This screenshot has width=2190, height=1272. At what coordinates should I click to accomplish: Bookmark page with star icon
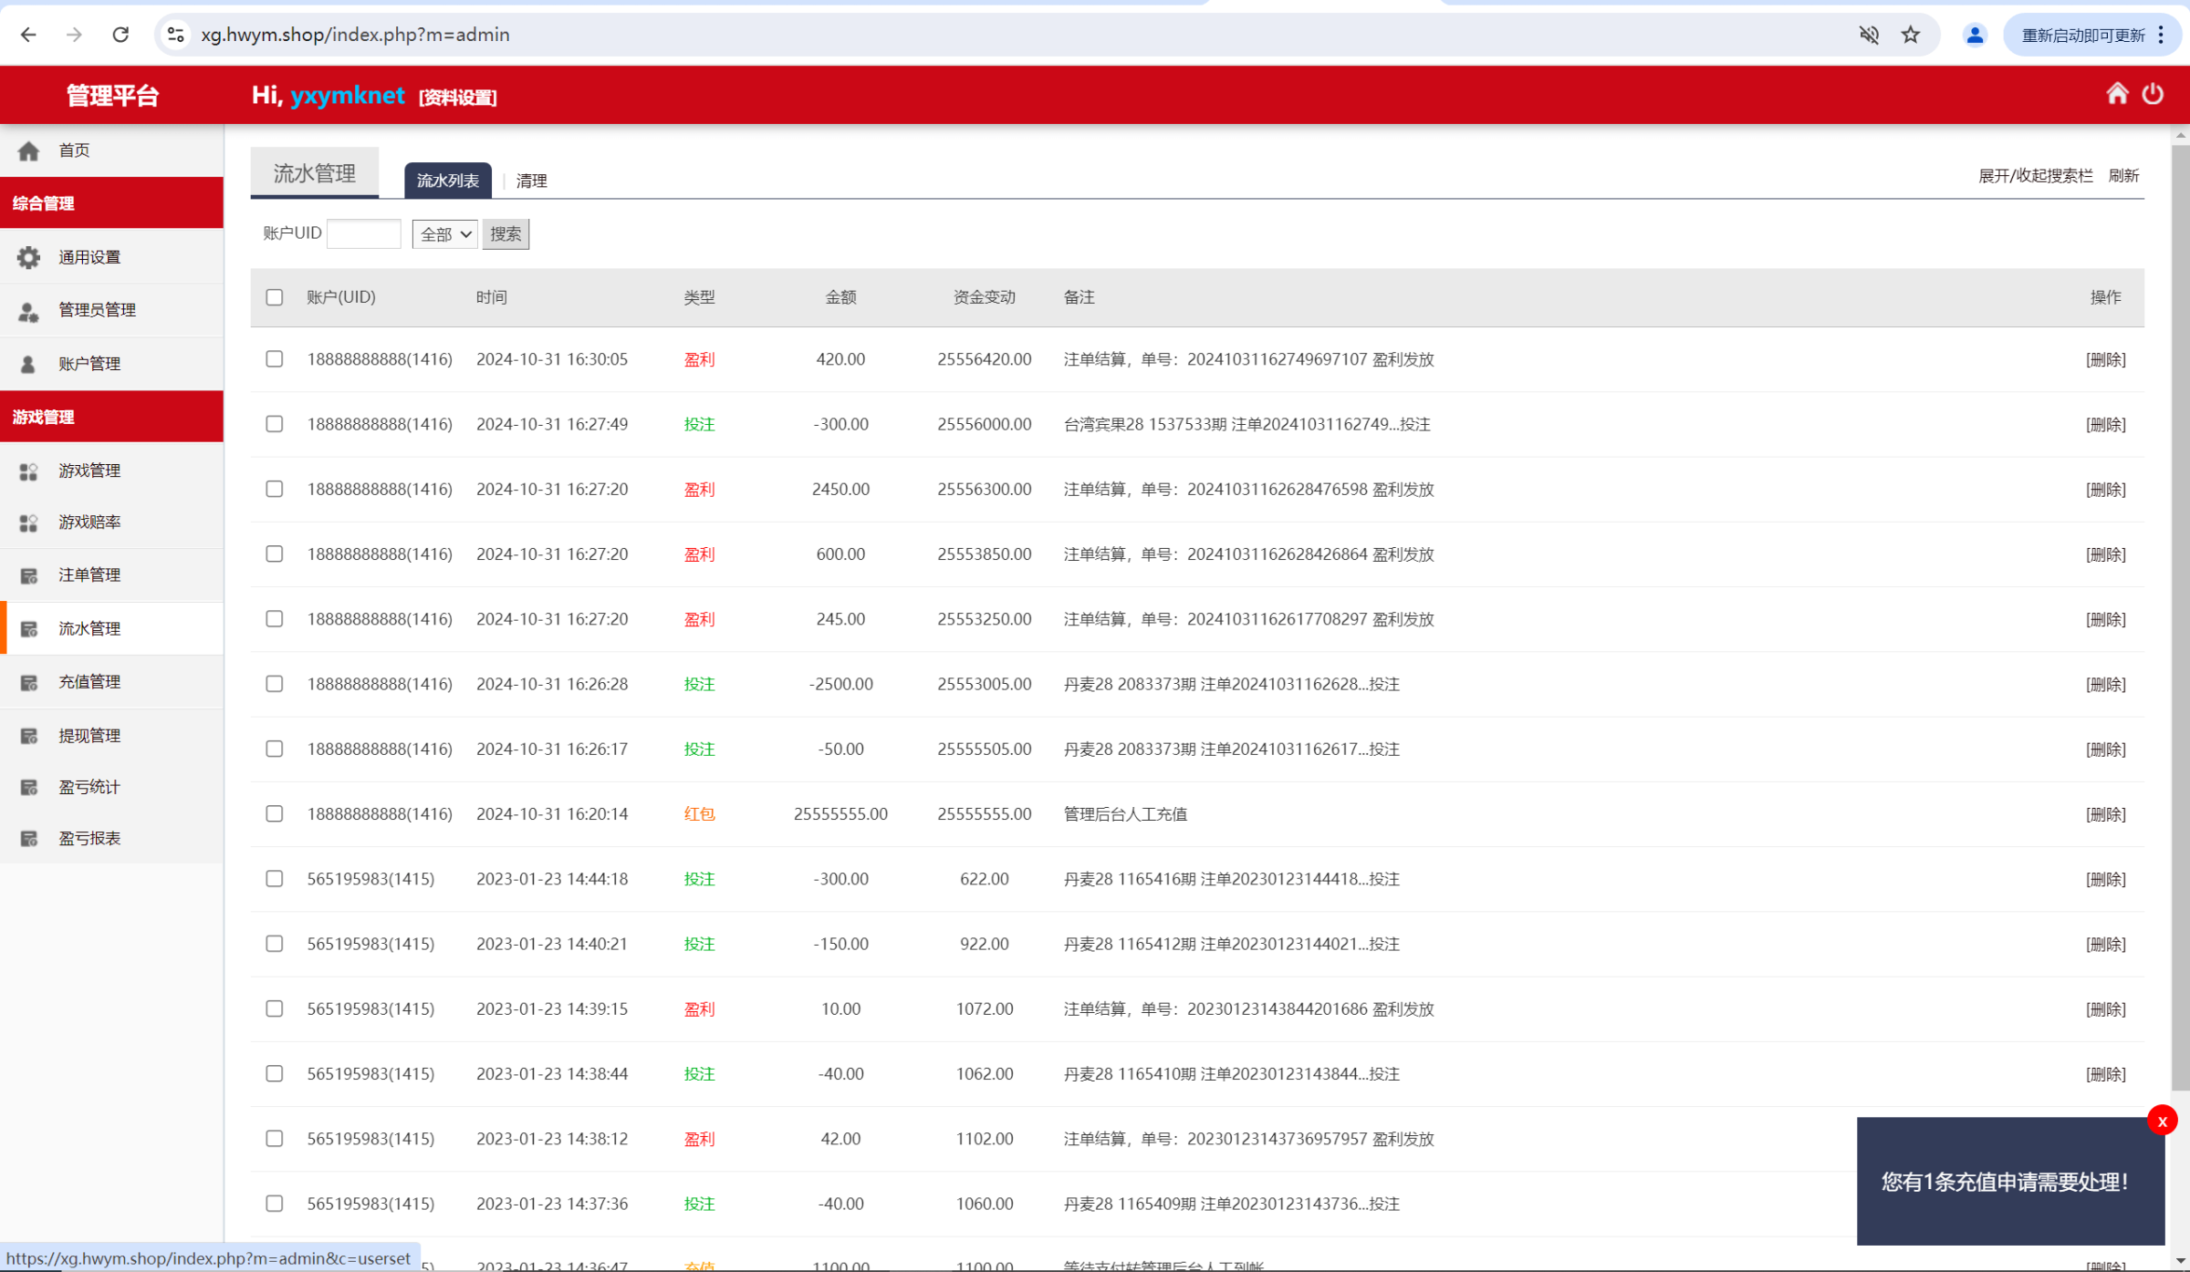coord(1910,35)
